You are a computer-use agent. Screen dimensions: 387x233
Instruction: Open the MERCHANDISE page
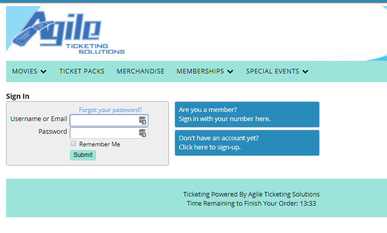[141, 71]
